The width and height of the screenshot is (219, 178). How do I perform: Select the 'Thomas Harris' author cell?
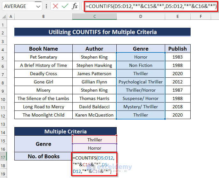click(x=94, y=98)
